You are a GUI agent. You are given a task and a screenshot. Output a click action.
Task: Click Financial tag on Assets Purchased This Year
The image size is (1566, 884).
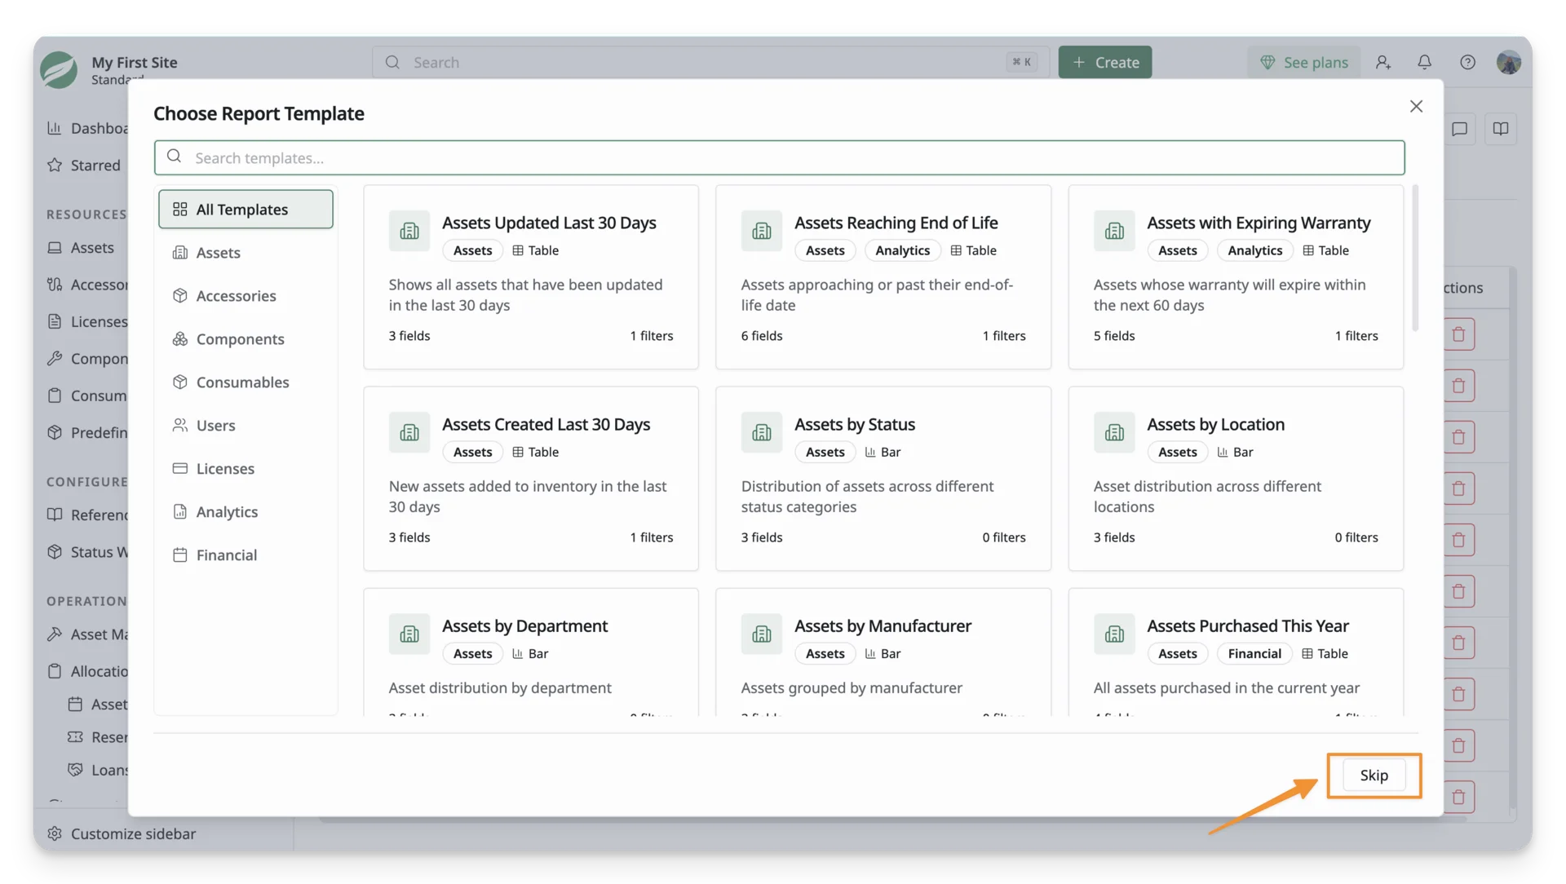pyautogui.click(x=1254, y=653)
